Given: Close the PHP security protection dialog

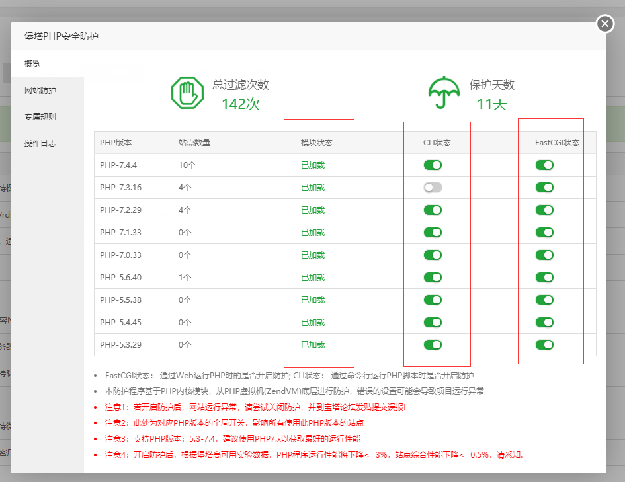Looking at the screenshot, I should tap(605, 24).
